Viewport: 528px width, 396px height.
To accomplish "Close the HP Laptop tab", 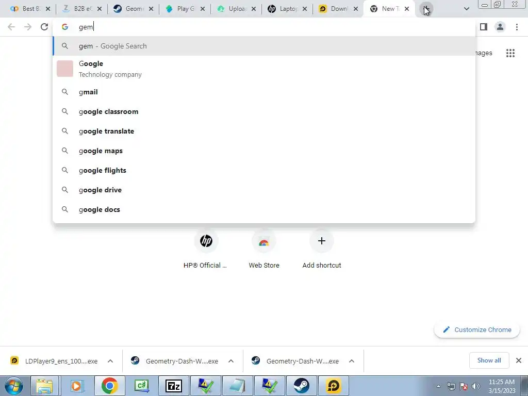I will 304,9.
